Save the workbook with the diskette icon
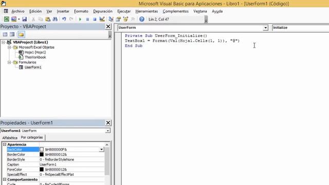Image resolution: width=329 pixels, height=185 pixels. (x=24, y=19)
